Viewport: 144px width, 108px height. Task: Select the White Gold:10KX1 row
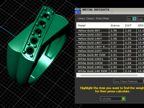tap(110, 59)
